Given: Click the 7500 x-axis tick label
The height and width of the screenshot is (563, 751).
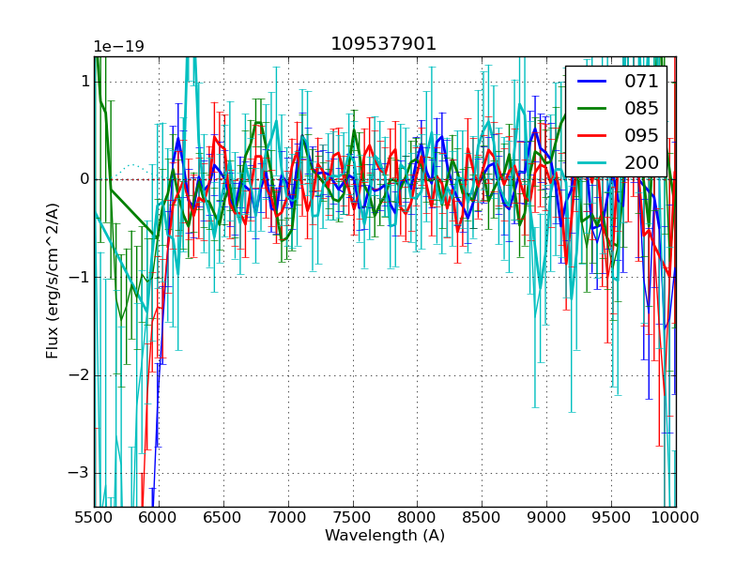Looking at the screenshot, I should pyautogui.click(x=353, y=517).
